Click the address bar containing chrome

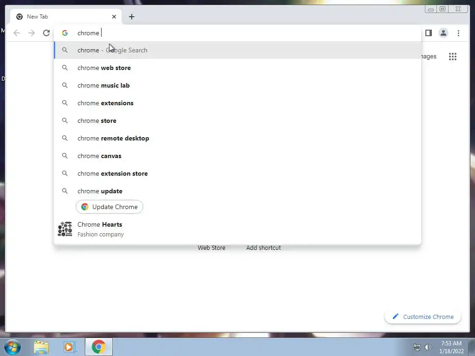(x=237, y=33)
